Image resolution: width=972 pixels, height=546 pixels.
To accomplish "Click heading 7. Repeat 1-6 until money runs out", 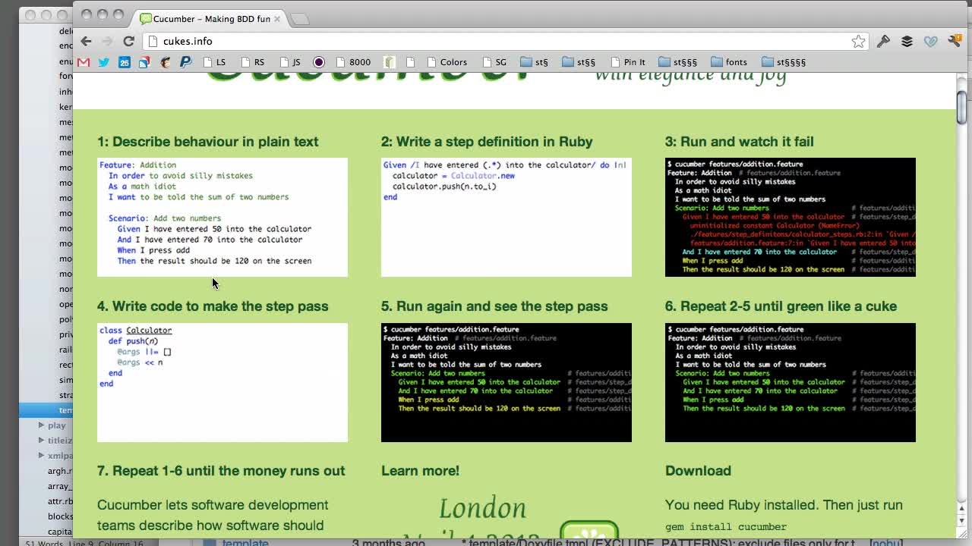I will click(221, 471).
